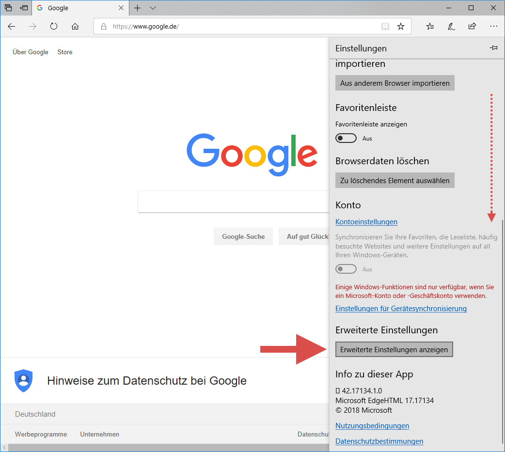Click Zu löschendes Element auswählen button
The image size is (505, 452).
click(x=395, y=180)
